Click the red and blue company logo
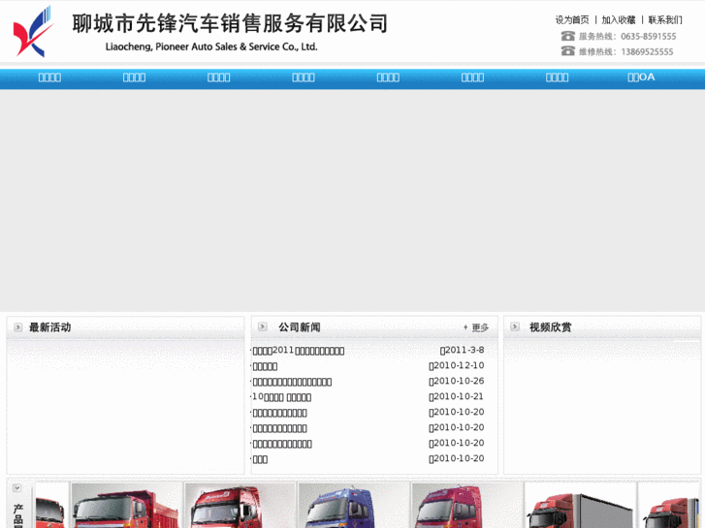 (33, 31)
